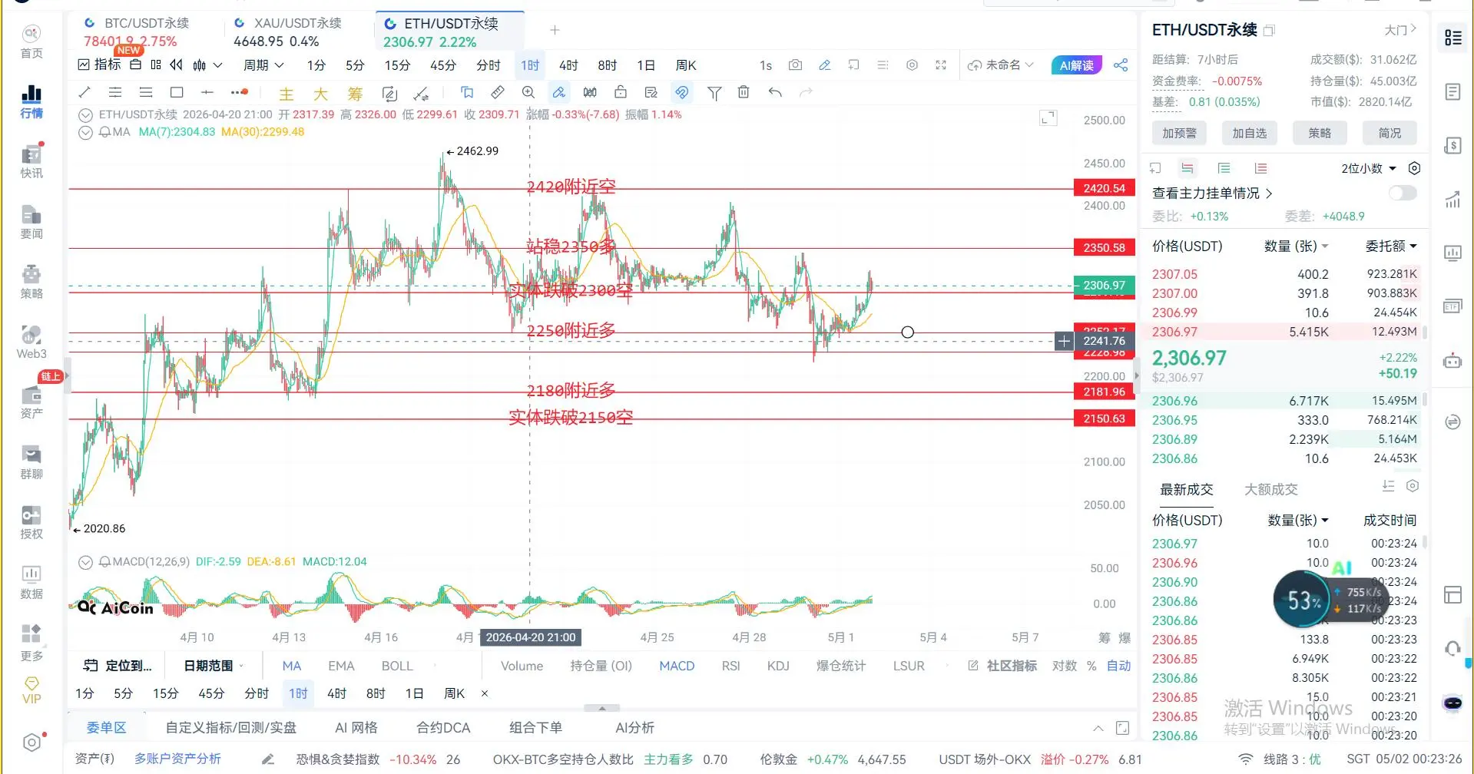Share the chart using the share icon
Viewport: 1474px width, 774px height.
(x=1121, y=65)
